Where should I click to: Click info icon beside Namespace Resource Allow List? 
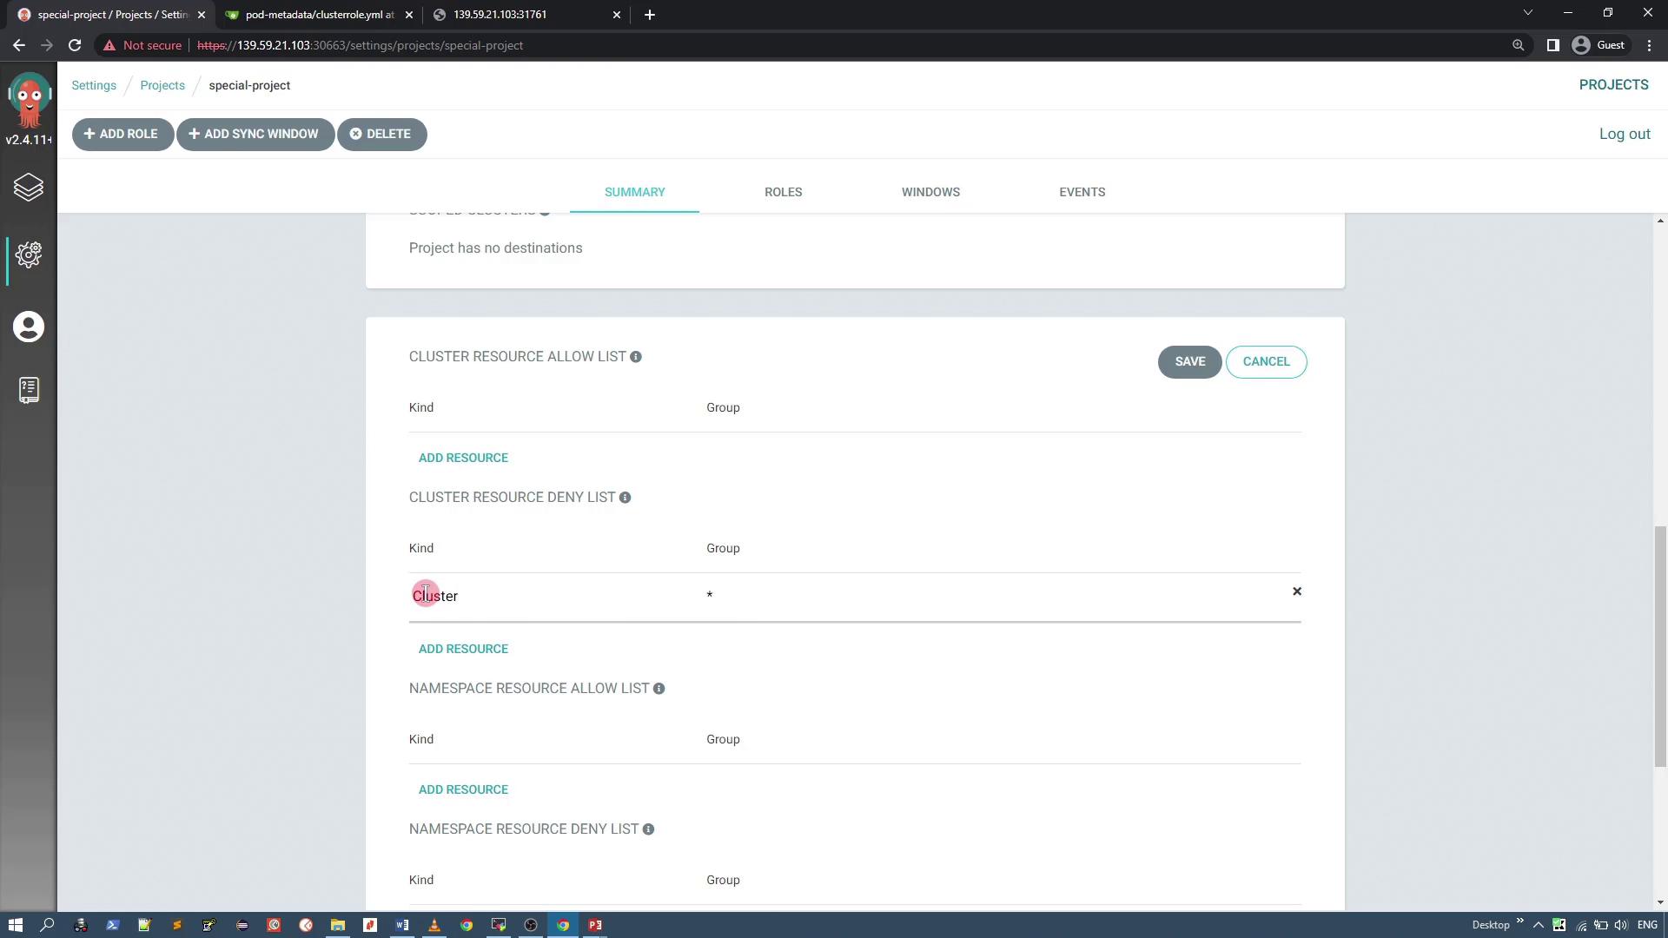[659, 689]
